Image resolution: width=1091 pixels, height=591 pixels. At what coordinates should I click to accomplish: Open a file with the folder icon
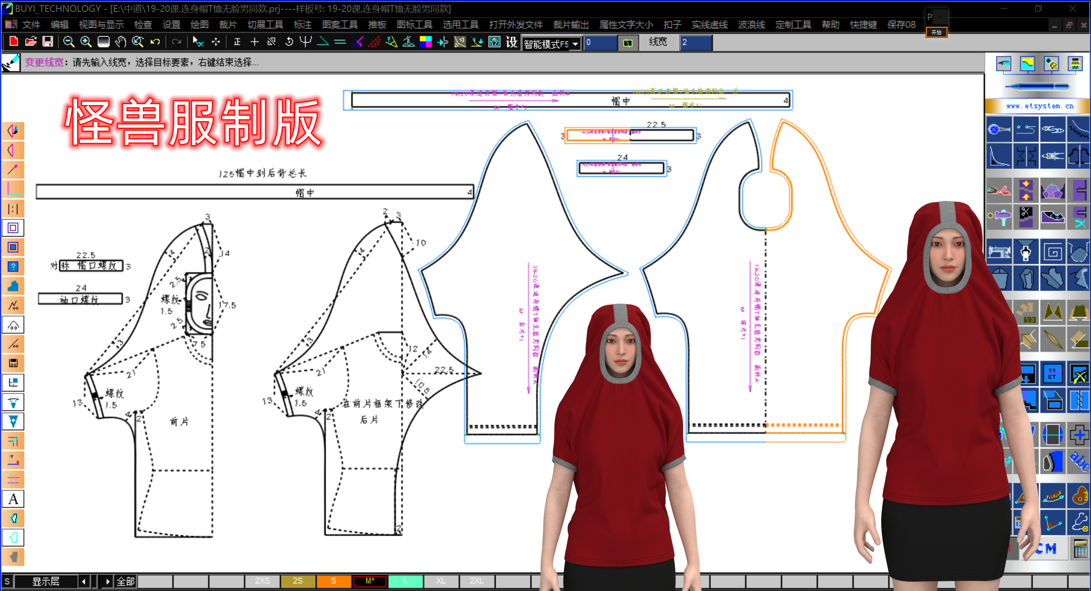[x=31, y=42]
